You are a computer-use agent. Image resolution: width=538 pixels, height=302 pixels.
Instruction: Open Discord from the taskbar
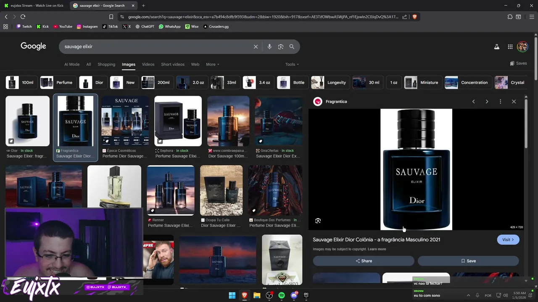294,295
